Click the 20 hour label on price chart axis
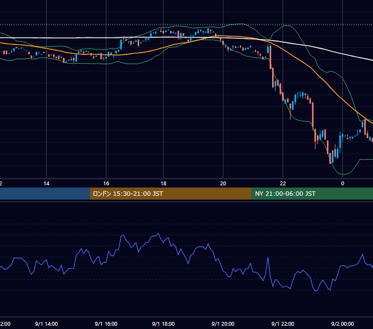373x329 pixels. [x=223, y=184]
